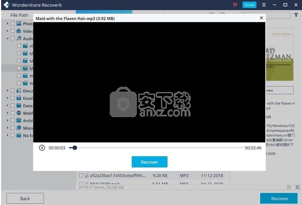Check the a52a236acf file row checkbox

point(81,175)
